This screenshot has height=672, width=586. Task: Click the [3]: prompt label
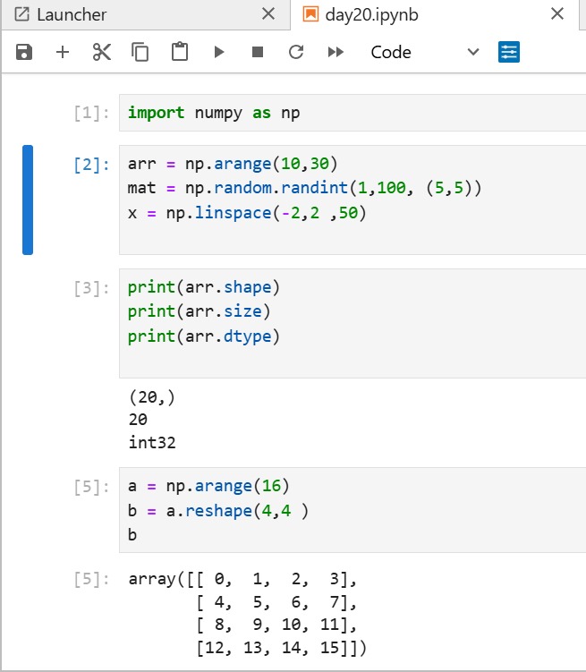pos(91,288)
